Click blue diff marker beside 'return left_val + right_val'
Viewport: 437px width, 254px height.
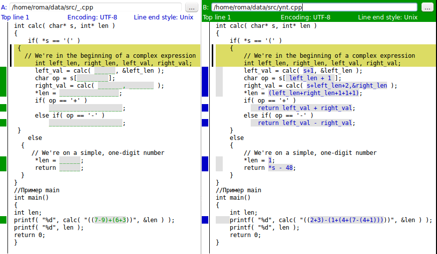pos(205,108)
